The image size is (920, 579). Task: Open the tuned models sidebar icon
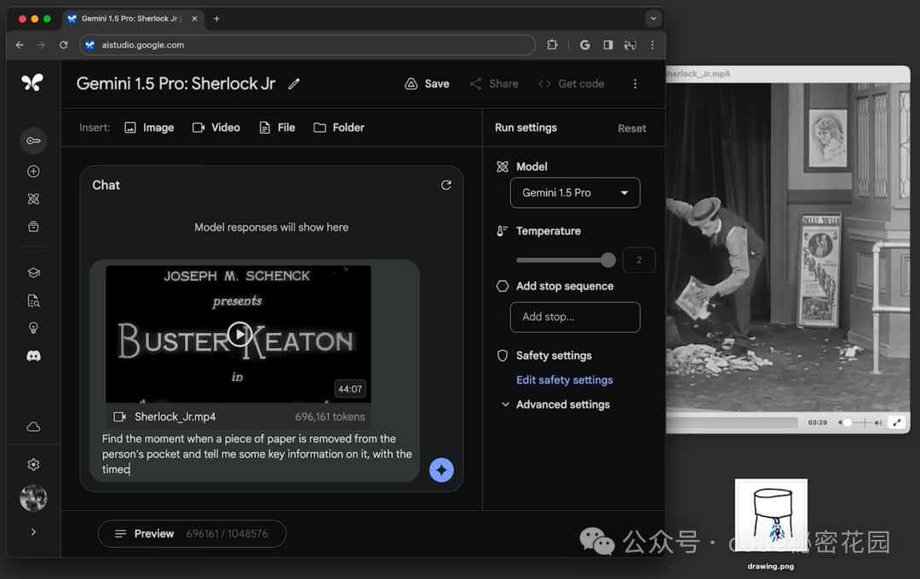tap(33, 199)
